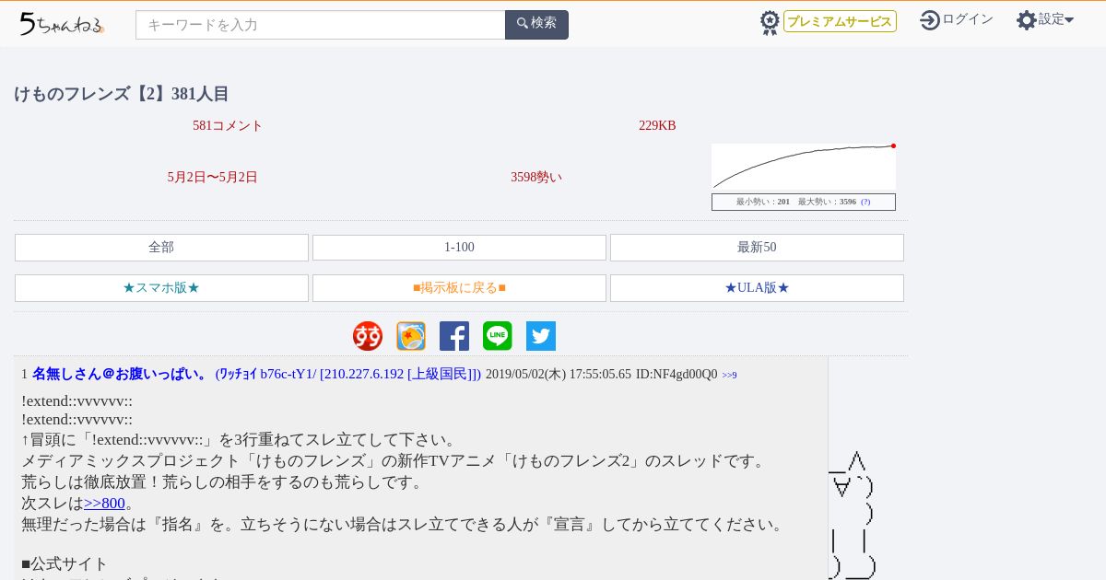Run the search with the 検索 button

[536, 24]
